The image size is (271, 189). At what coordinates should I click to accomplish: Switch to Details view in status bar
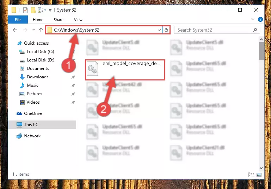tap(251, 175)
